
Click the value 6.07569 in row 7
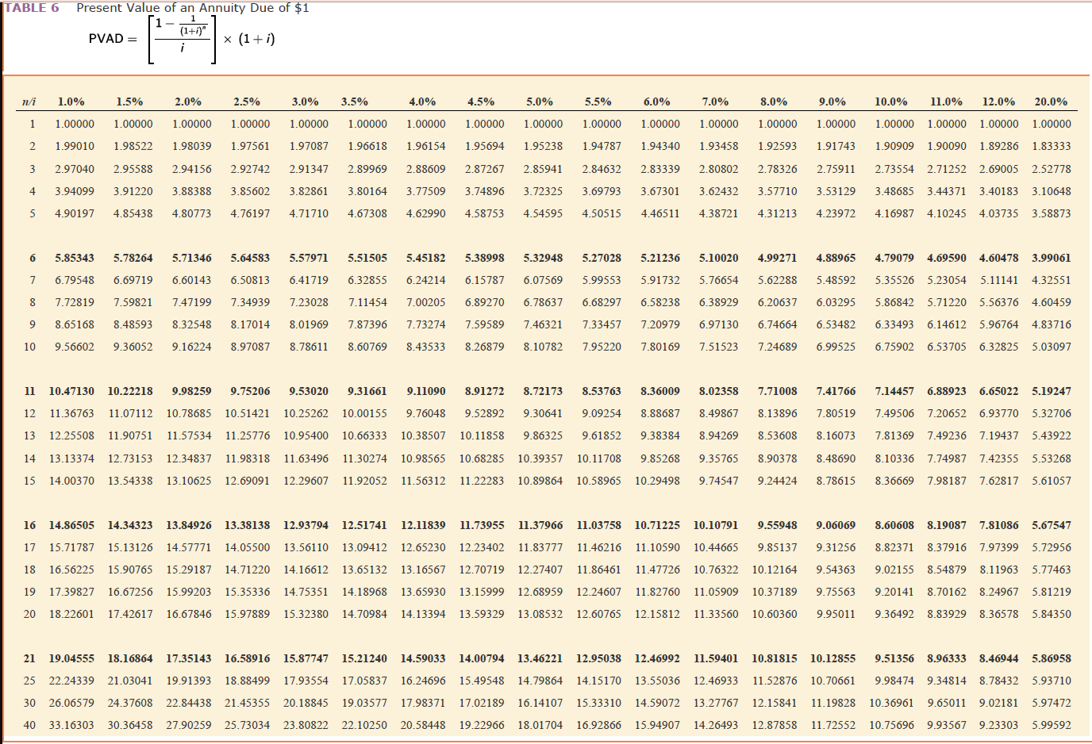click(543, 280)
